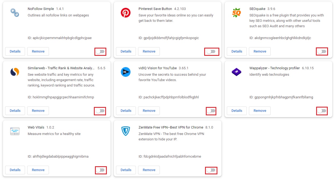Click ID fdcgdnkidjaadafnichfpabhfomcebme text
The image size is (335, 180).
[x=170, y=157]
